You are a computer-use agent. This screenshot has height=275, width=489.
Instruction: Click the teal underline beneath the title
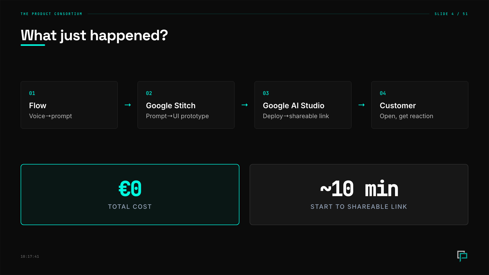pos(33,45)
